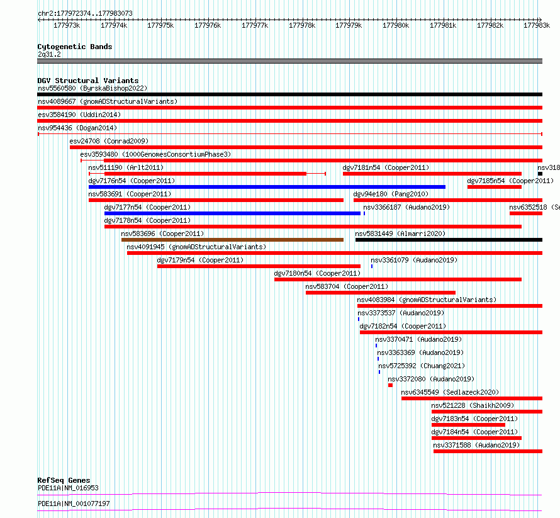
Task: Select nsv3370471 (Audano2019) label
Action: 418,339
